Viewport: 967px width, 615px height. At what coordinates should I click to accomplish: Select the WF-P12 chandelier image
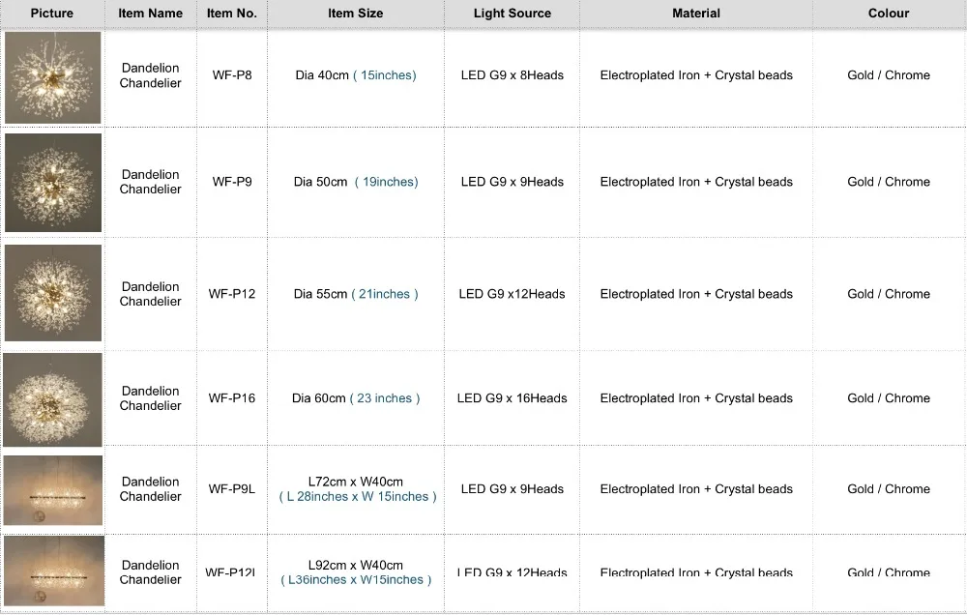click(53, 293)
